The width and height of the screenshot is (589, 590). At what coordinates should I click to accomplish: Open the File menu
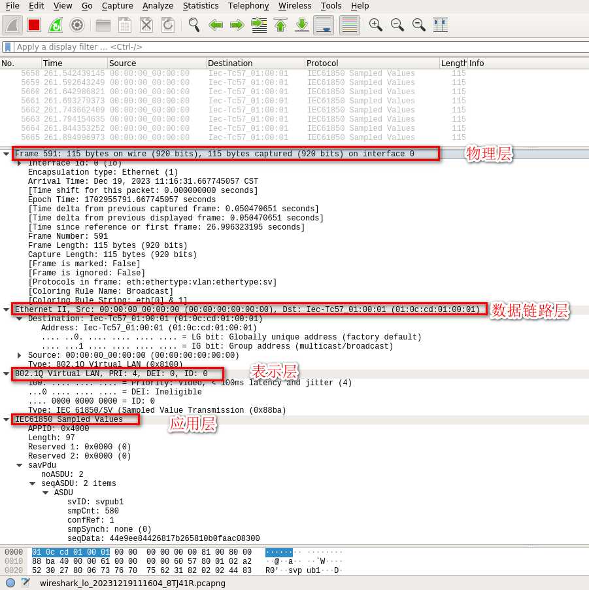click(x=12, y=6)
